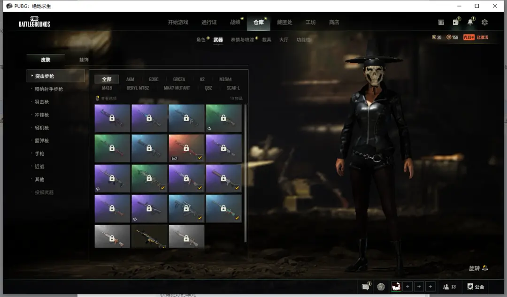507x297 pixels.
Task: Switch to the 载具 sub-tab
Action: click(x=267, y=40)
